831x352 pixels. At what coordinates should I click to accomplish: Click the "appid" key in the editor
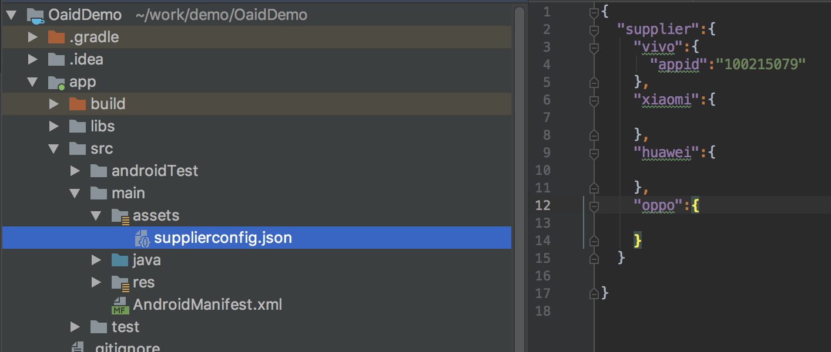(x=678, y=65)
